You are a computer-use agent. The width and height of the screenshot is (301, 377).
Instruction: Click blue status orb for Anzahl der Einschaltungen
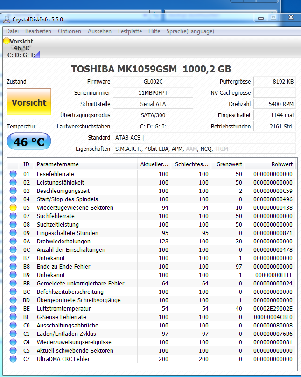click(x=13, y=249)
